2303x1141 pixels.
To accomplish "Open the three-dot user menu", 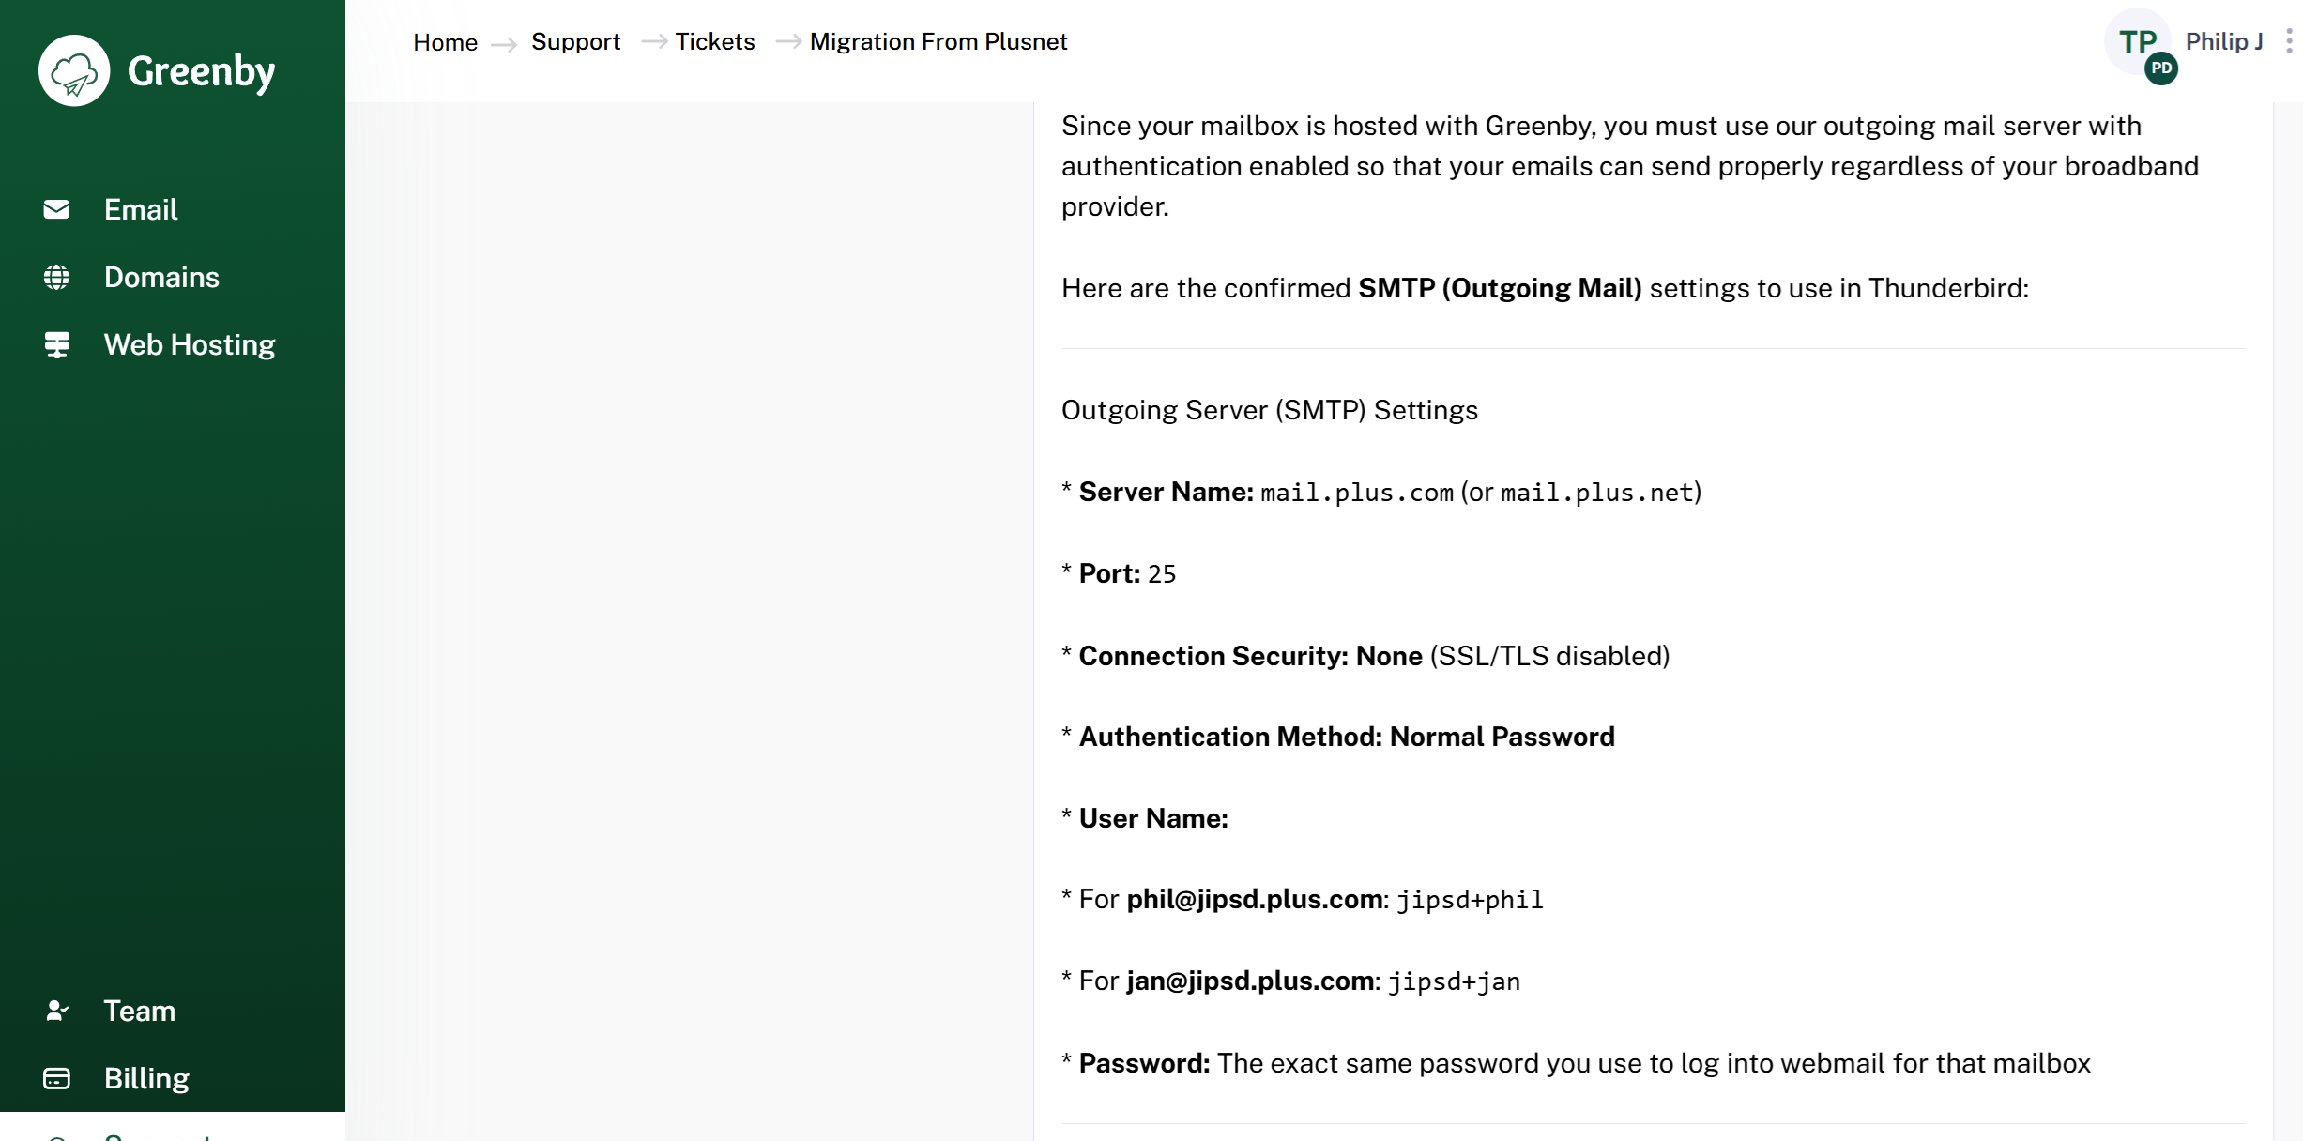I will coord(2289,41).
